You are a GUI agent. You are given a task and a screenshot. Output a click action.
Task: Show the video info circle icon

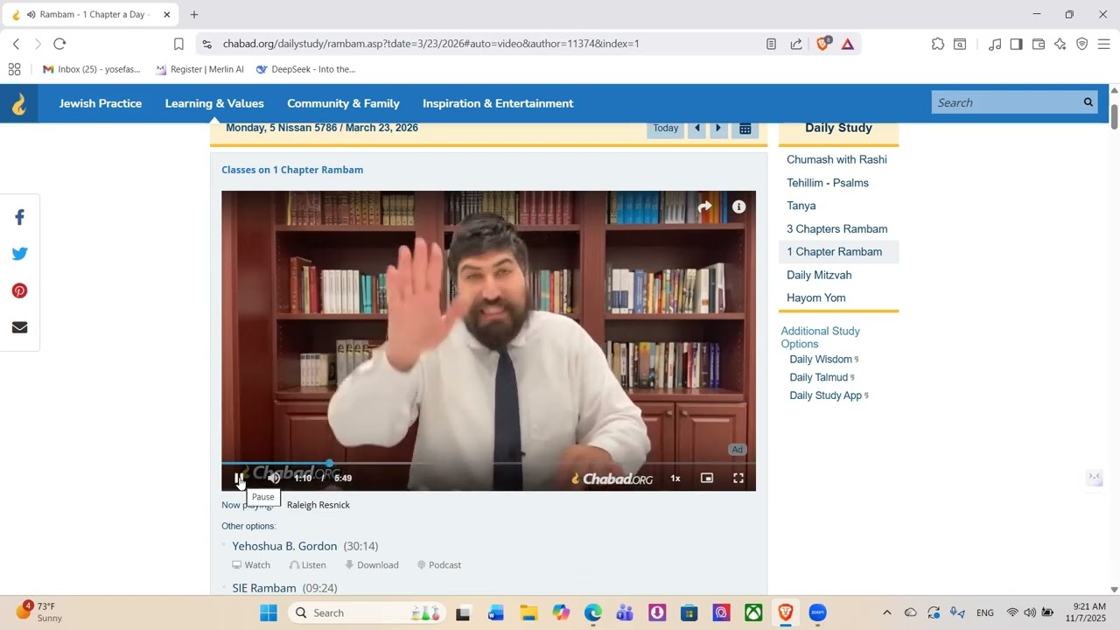(739, 207)
